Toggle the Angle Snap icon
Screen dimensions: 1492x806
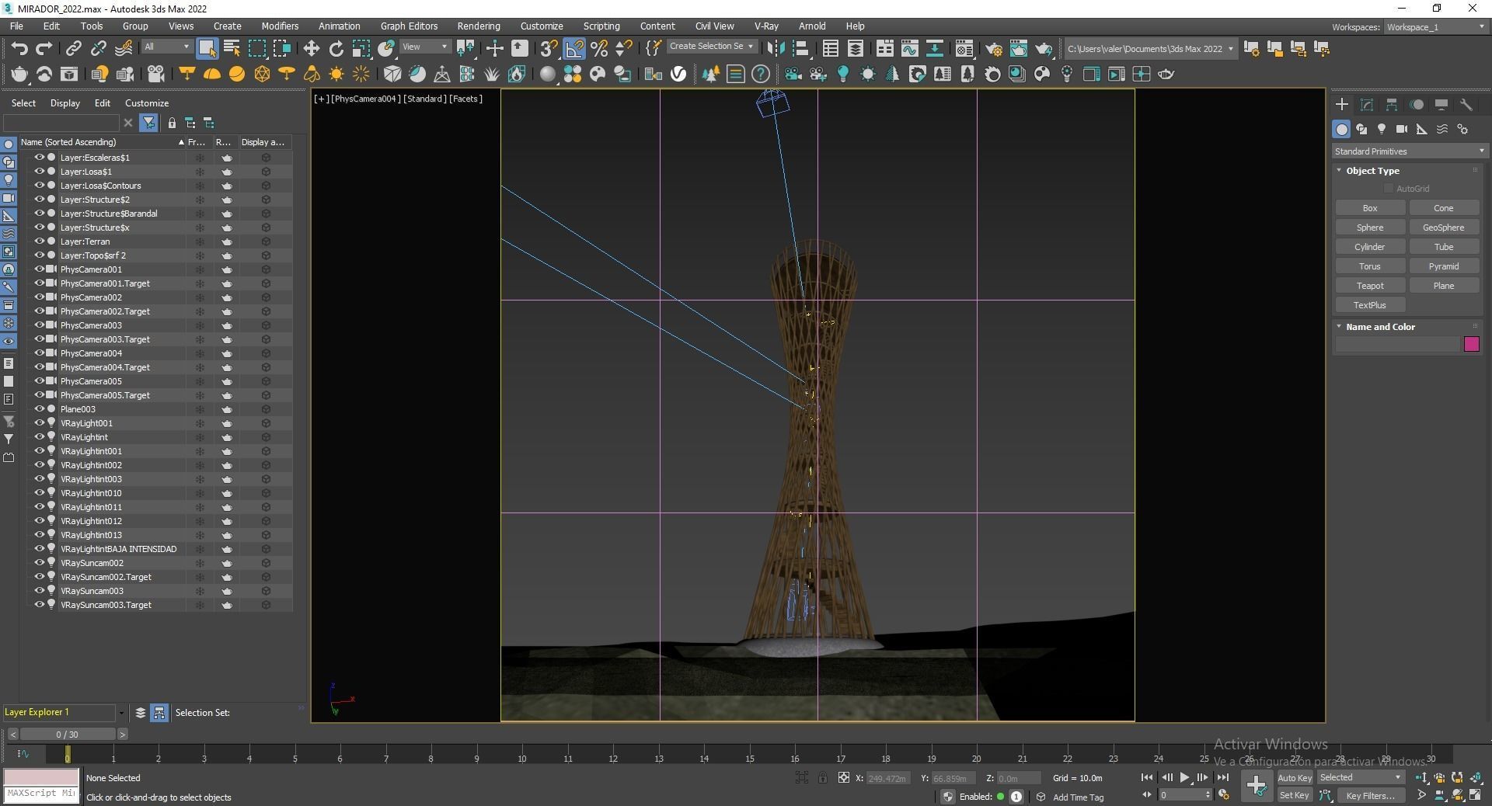point(573,49)
